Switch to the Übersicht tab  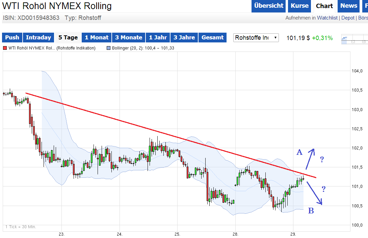269,6
